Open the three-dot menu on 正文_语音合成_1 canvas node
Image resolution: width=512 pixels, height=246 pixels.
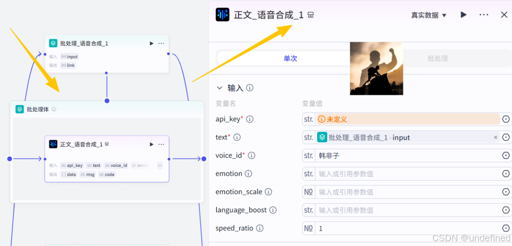[x=161, y=144]
